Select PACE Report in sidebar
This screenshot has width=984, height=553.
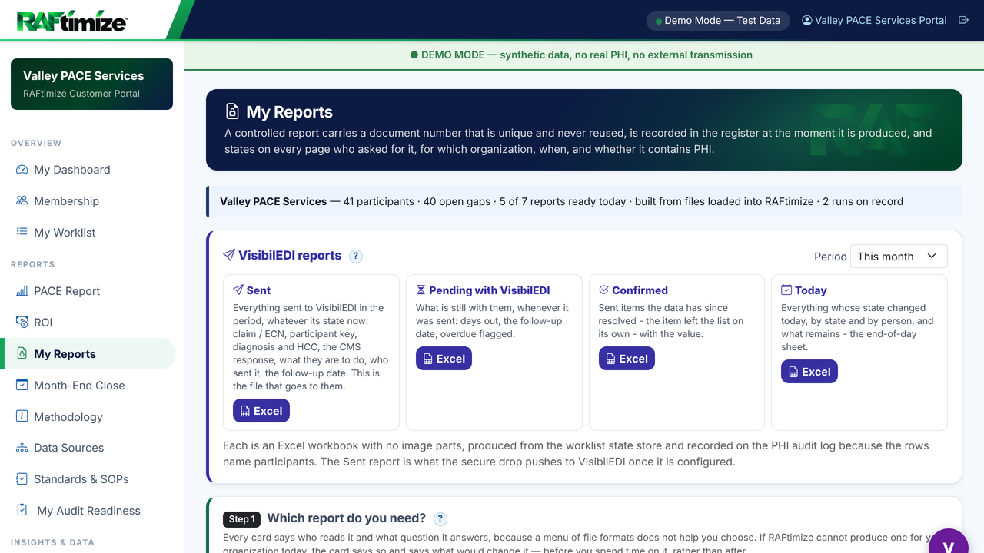(x=88, y=291)
